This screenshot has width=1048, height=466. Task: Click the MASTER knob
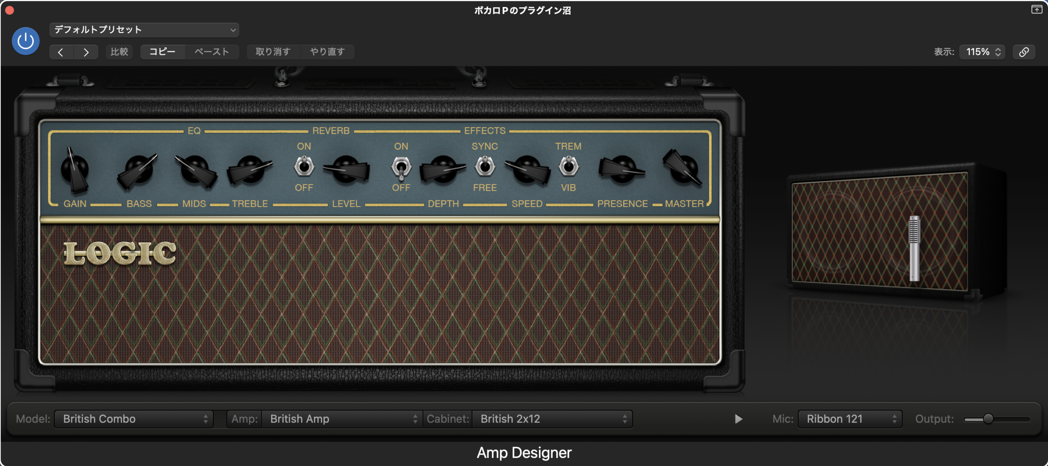click(x=683, y=169)
